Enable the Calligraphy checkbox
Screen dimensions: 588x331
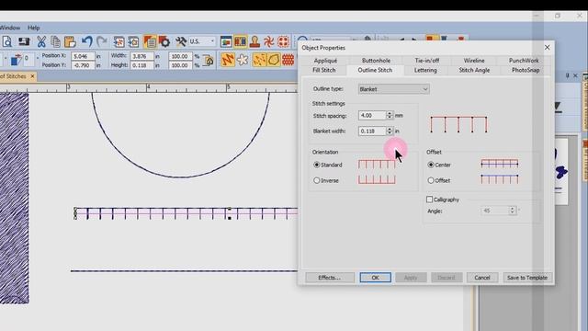(430, 200)
